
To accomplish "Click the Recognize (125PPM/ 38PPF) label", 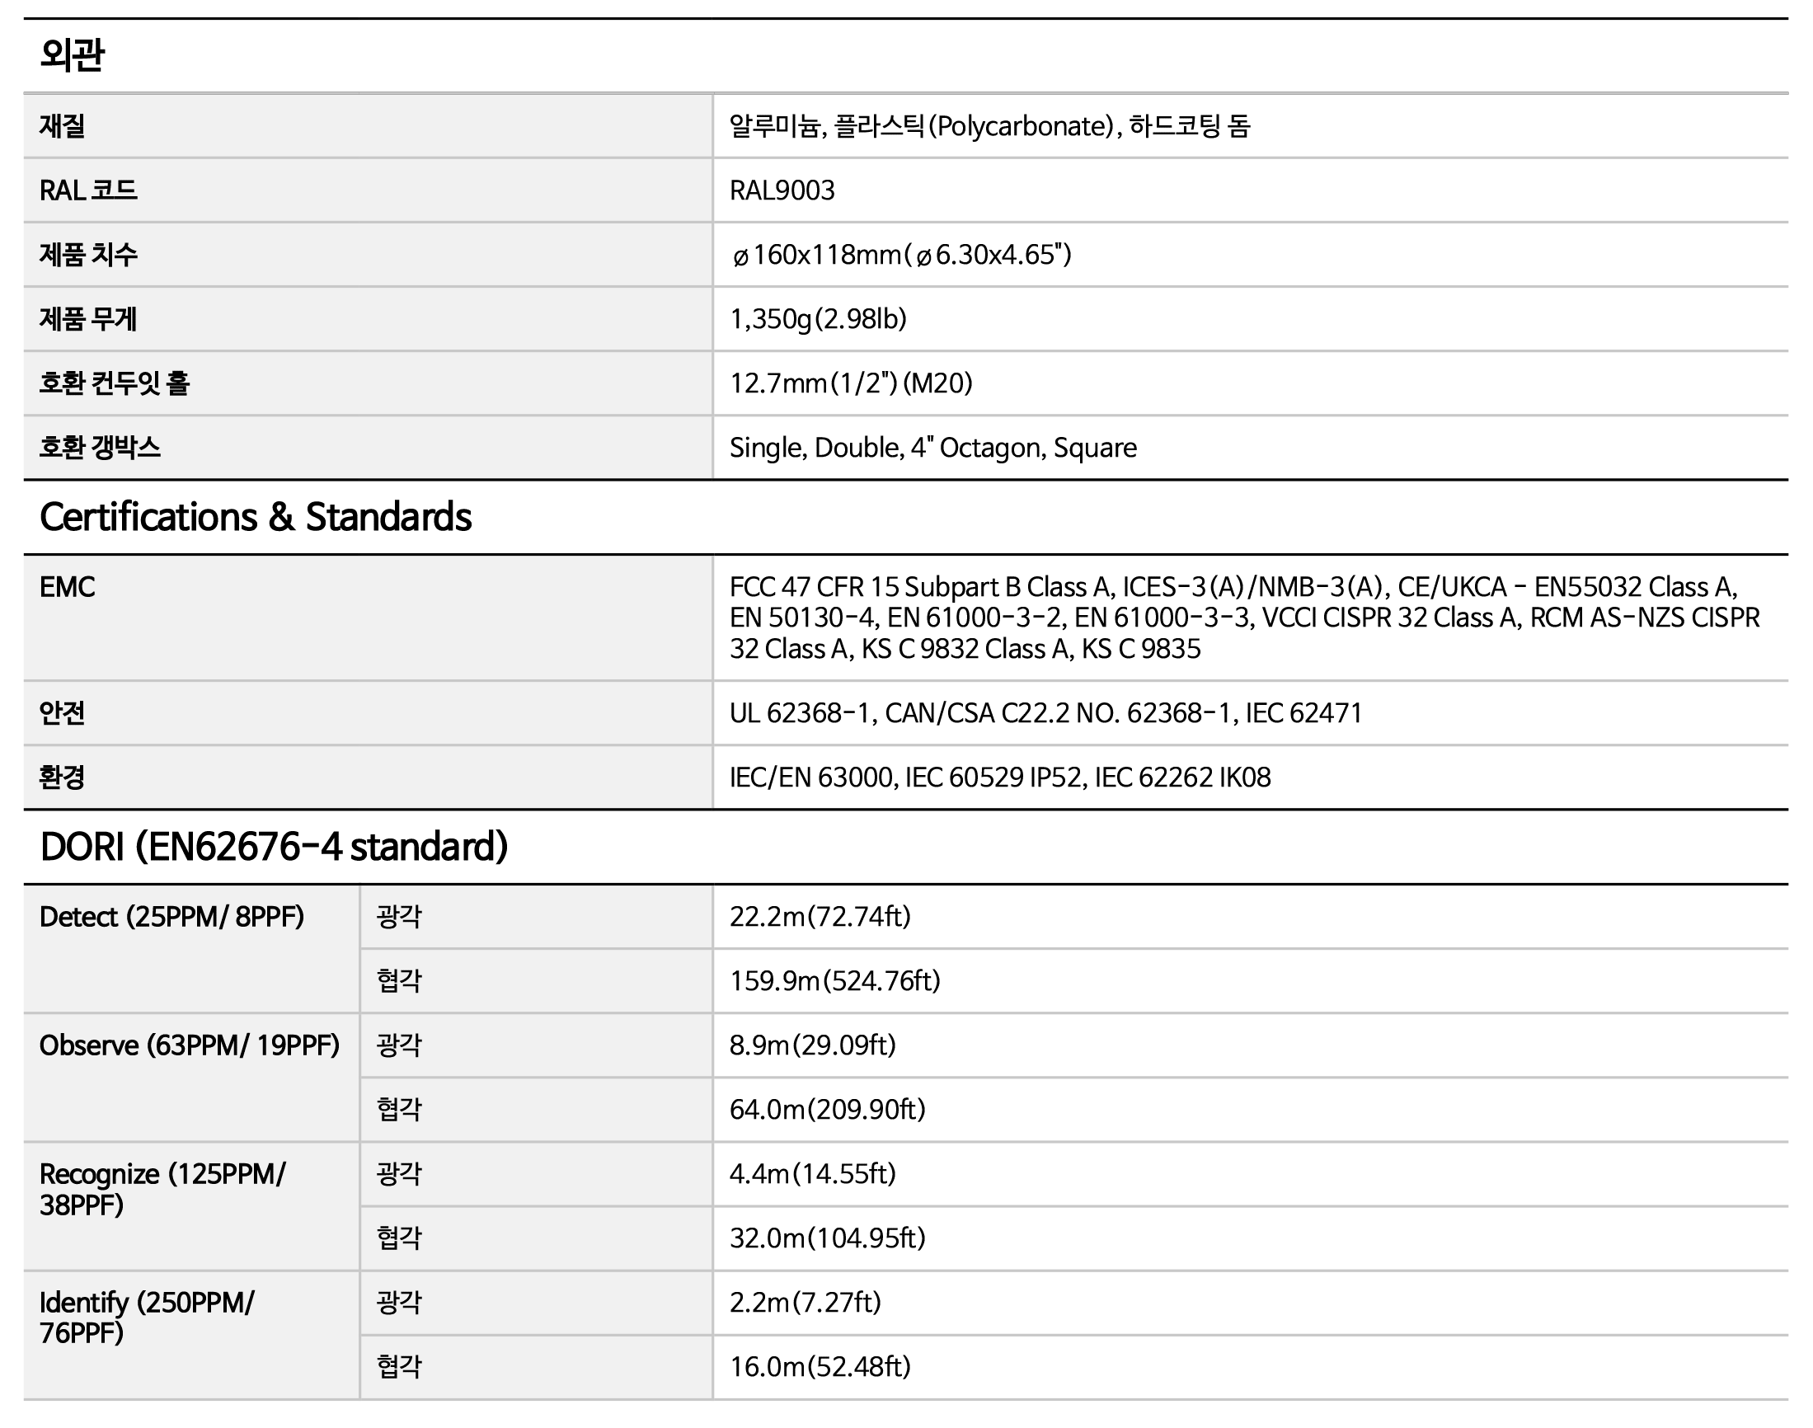I will pyautogui.click(x=162, y=1189).
